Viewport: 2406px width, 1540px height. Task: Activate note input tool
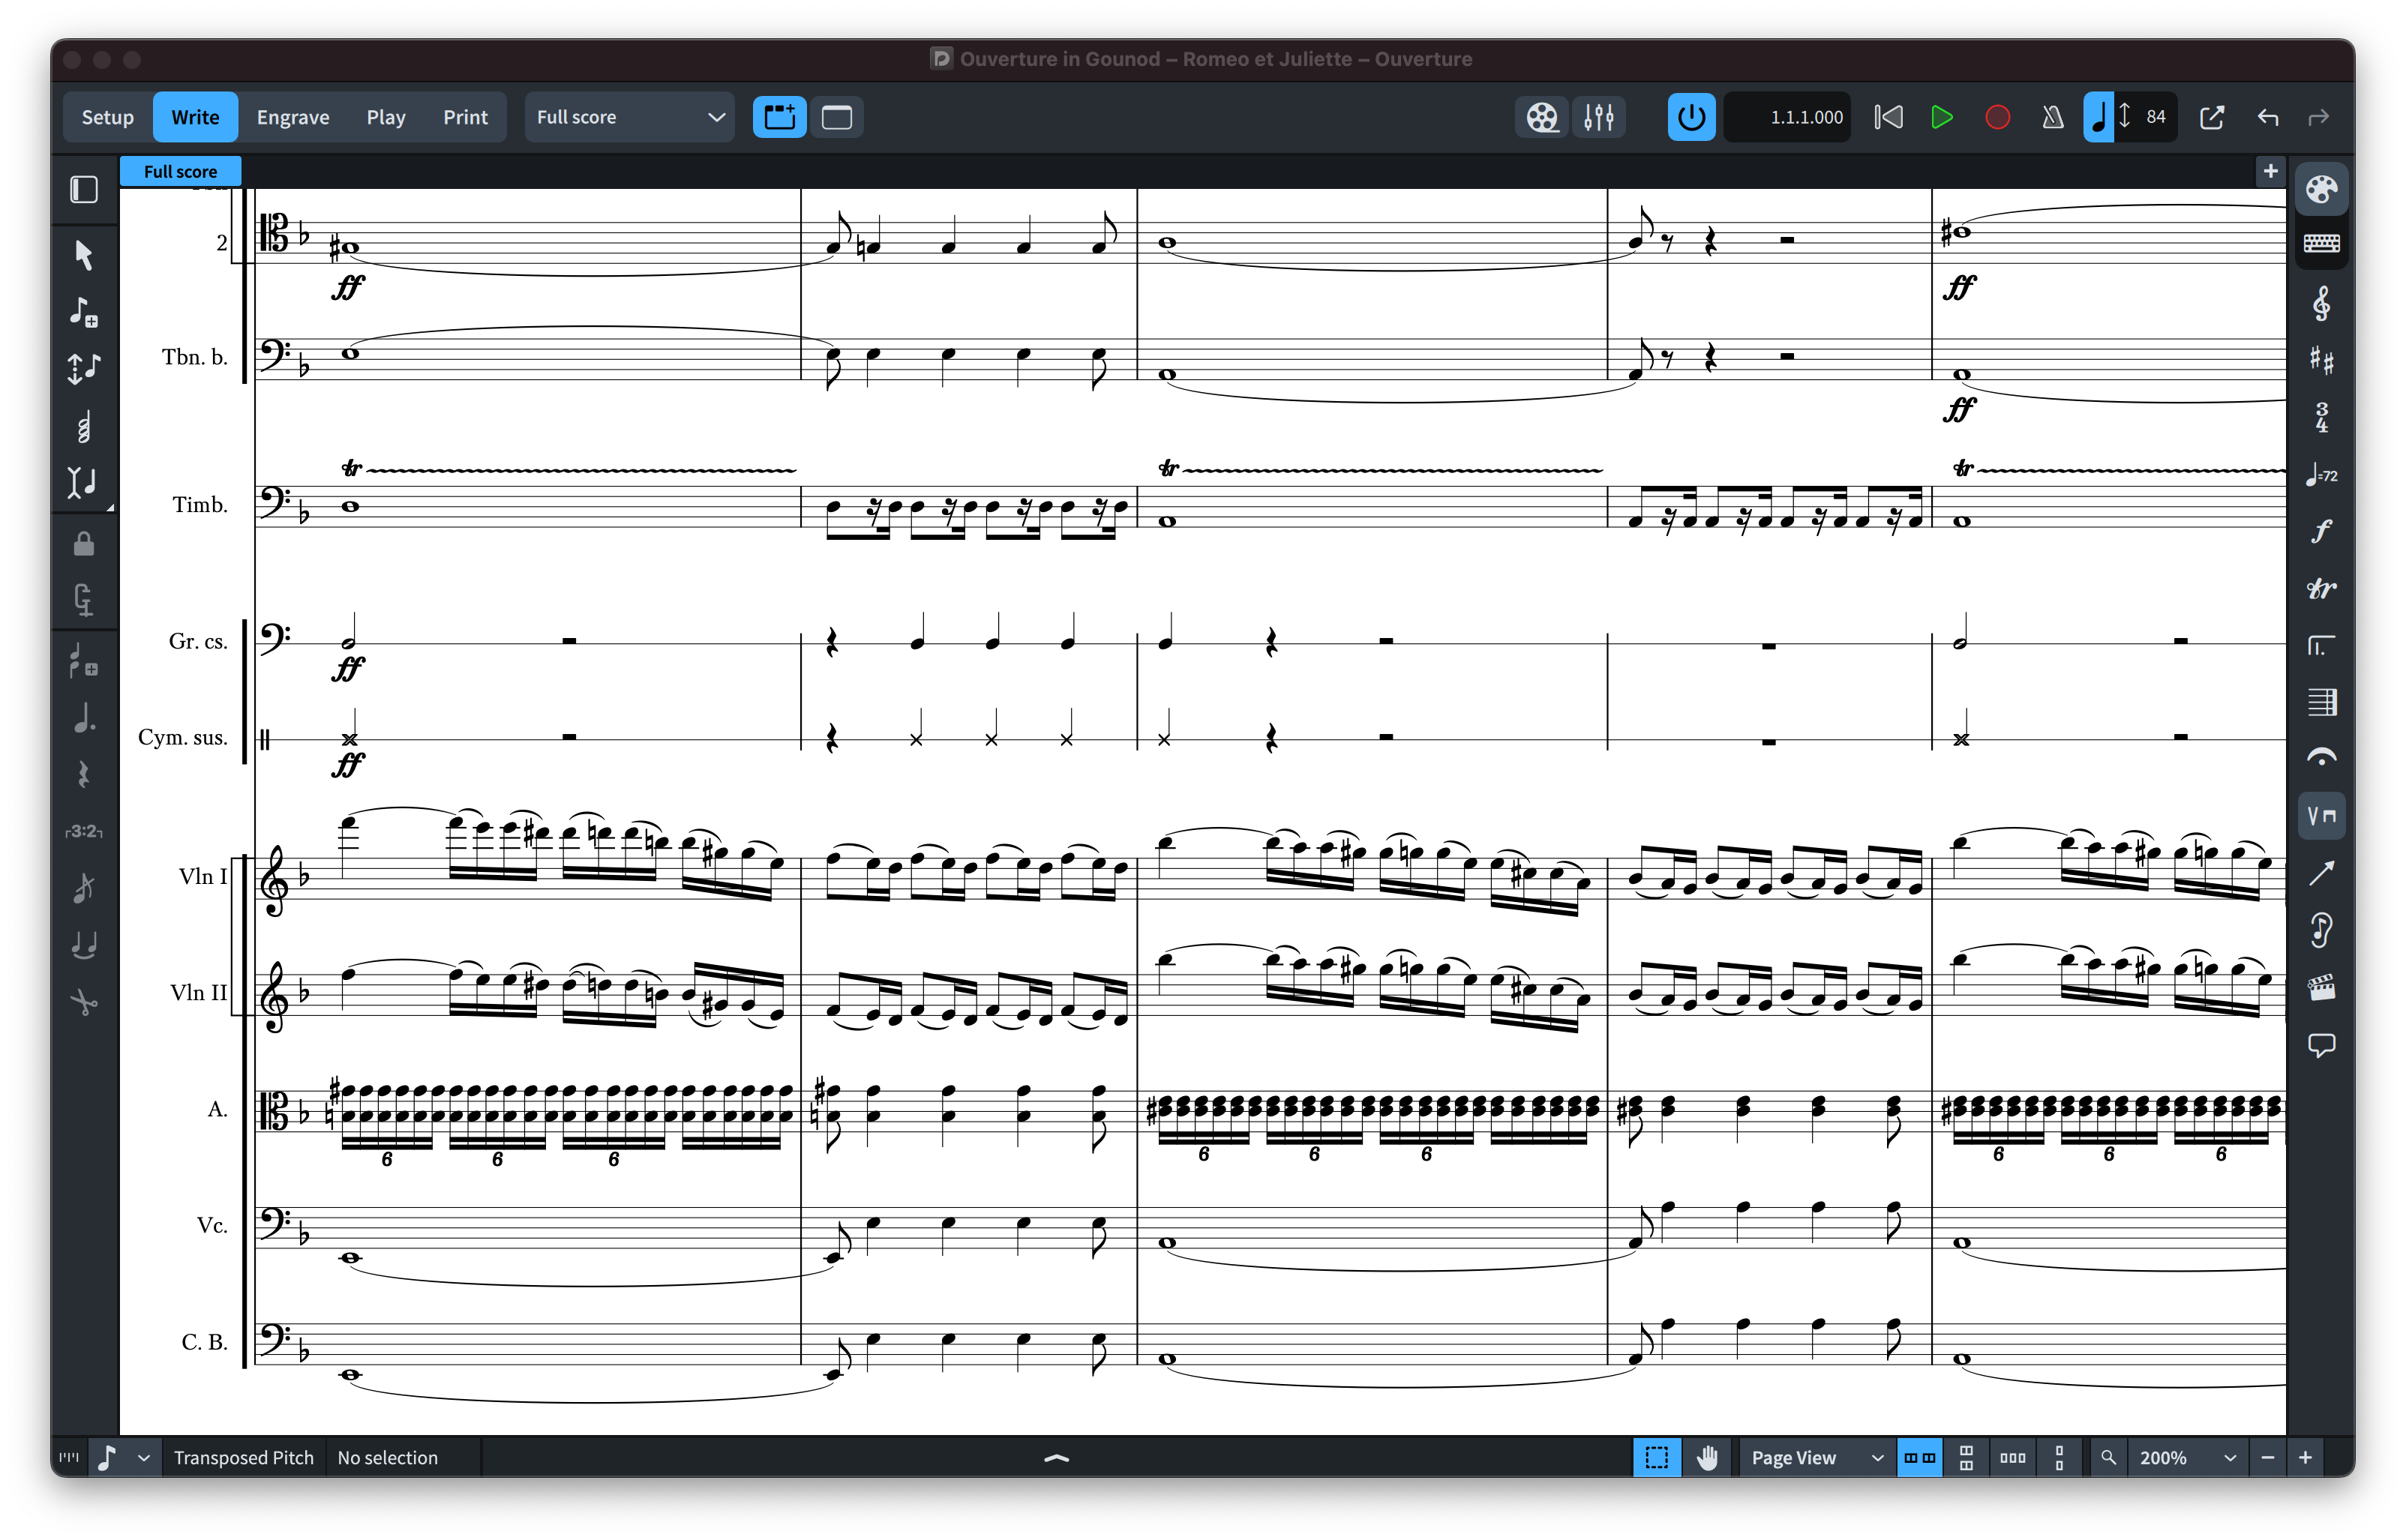(x=84, y=312)
